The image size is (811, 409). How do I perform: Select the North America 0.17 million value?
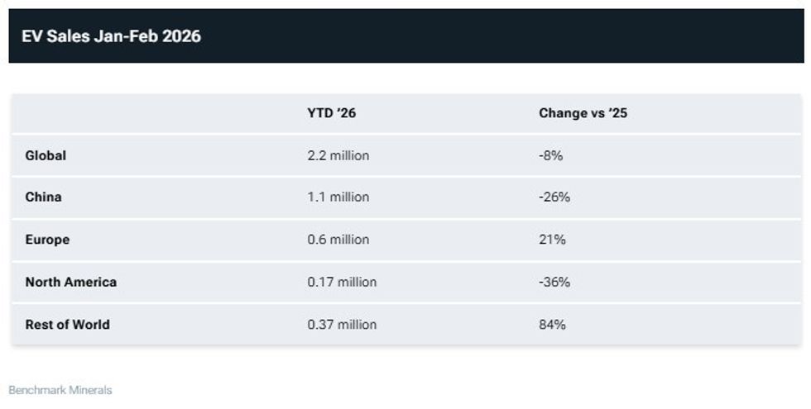[342, 282]
